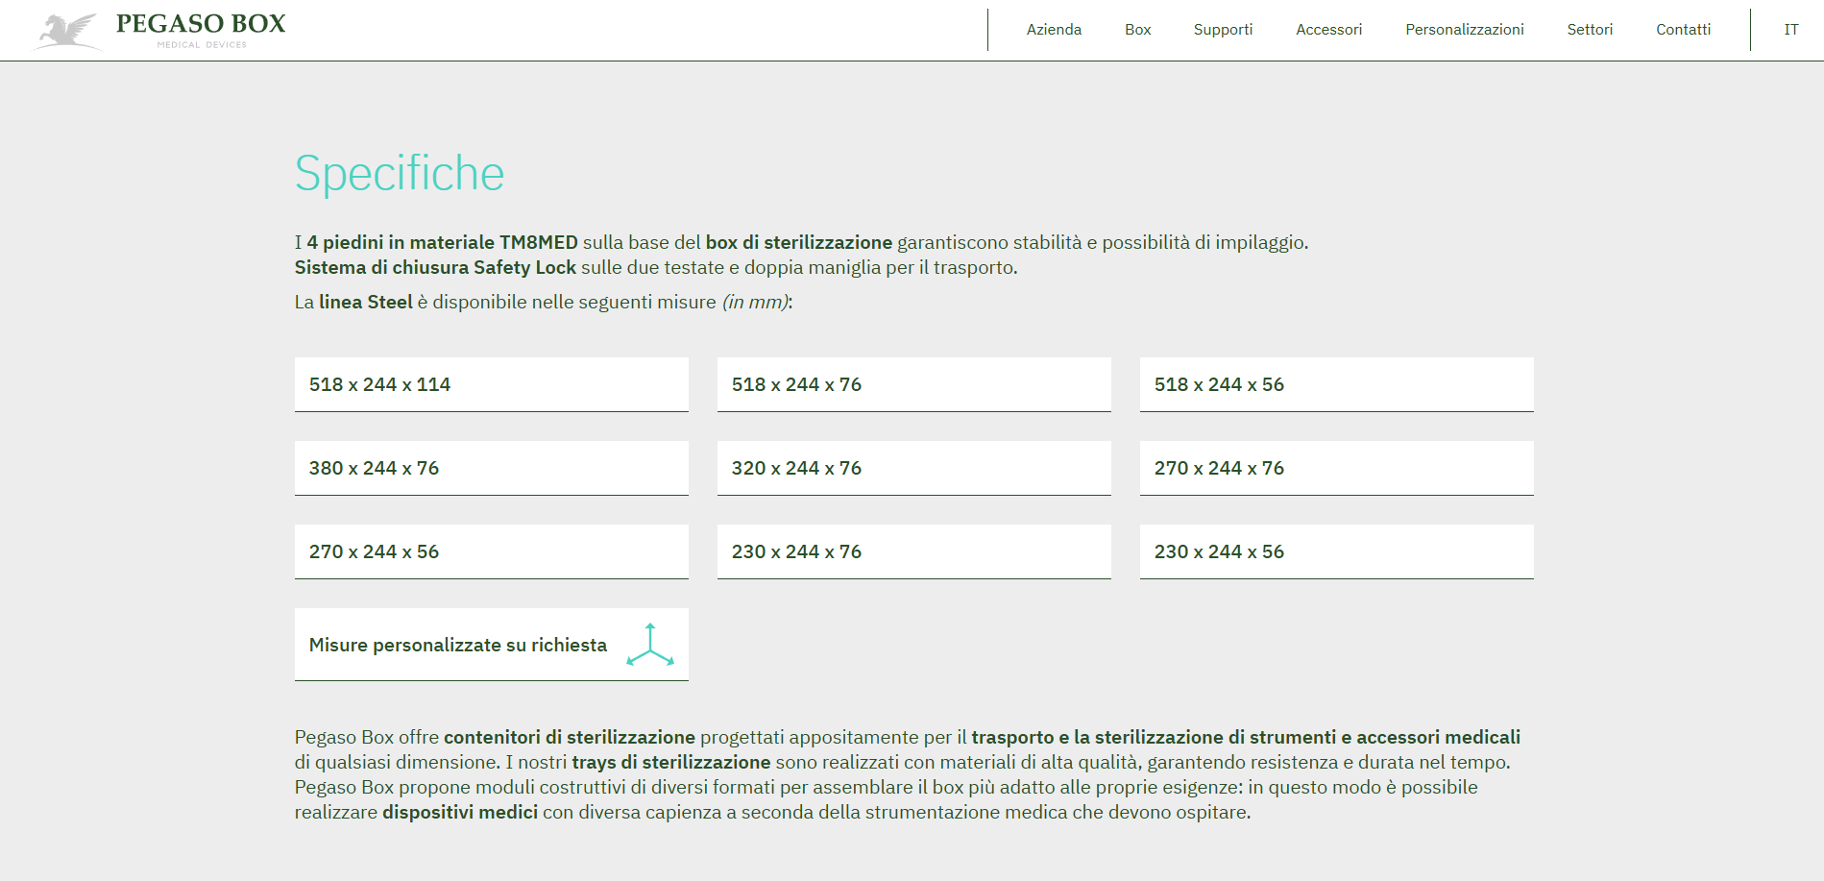Click 'box di sterilizzazione' in first line
The width and height of the screenshot is (1824, 881).
(799, 242)
